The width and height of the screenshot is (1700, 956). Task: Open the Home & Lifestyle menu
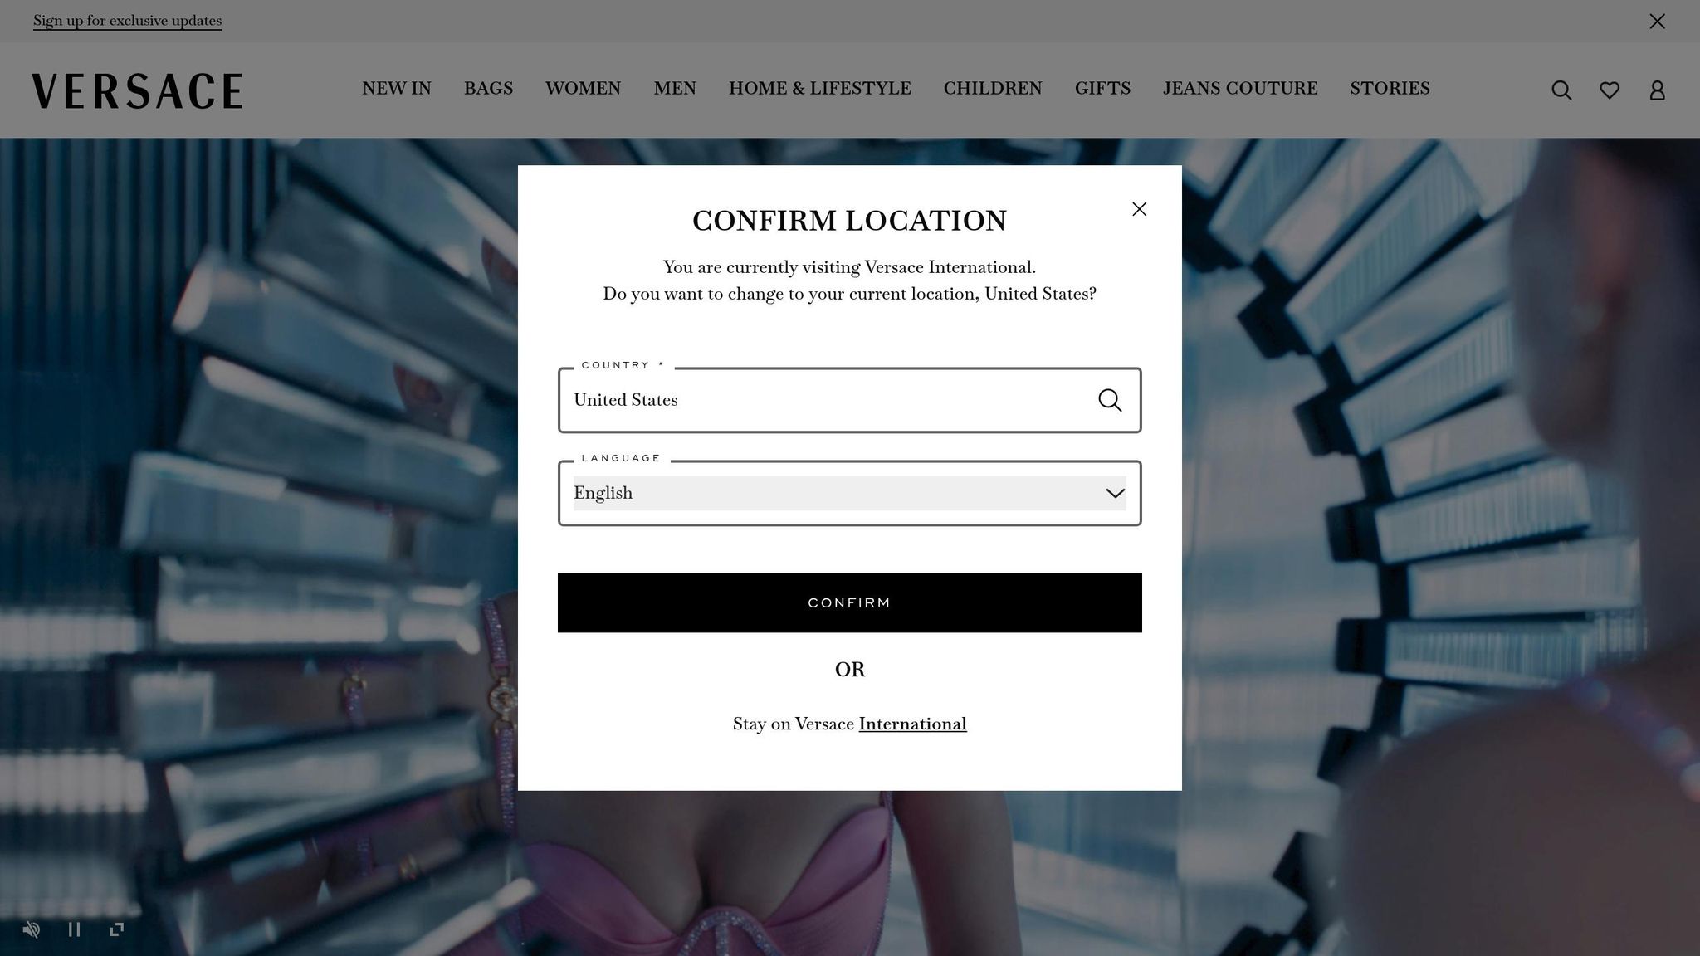[x=820, y=88]
